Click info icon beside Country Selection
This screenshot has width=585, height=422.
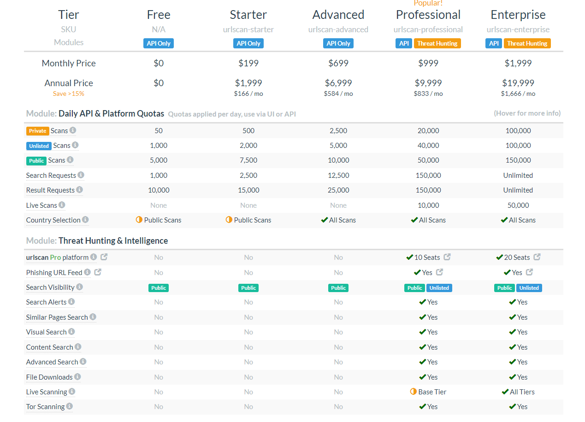click(85, 220)
